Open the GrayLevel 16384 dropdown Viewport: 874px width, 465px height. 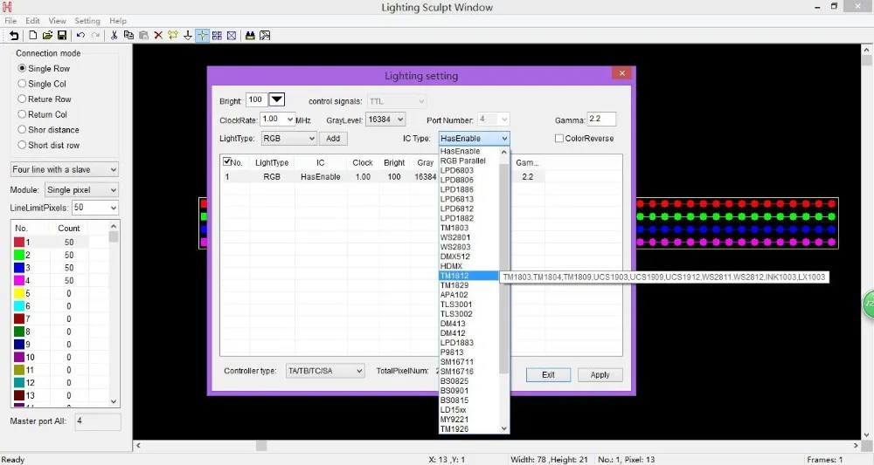383,120
